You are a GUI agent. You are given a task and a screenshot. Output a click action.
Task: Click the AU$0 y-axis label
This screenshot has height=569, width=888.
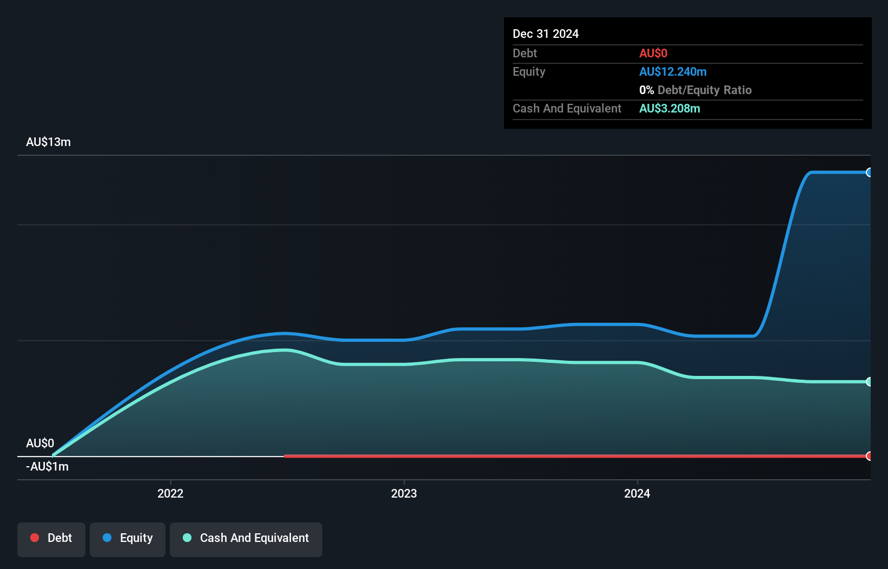coord(40,443)
